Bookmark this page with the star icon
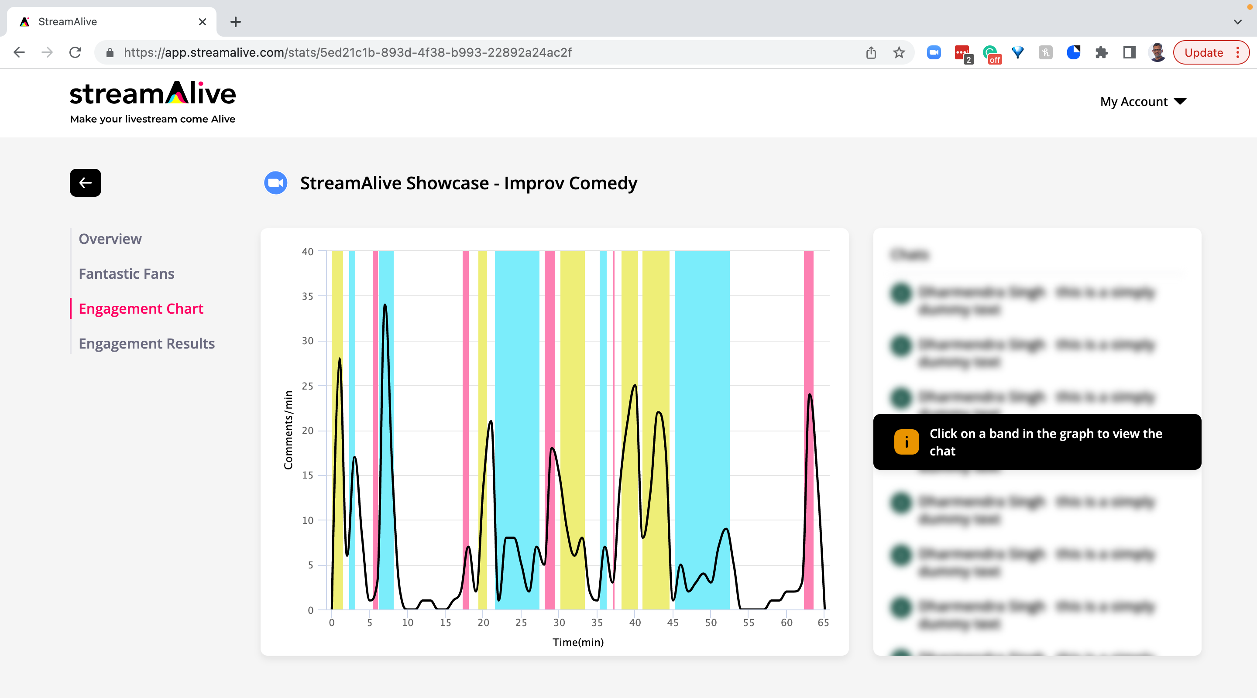The height and width of the screenshot is (698, 1257). (x=899, y=52)
